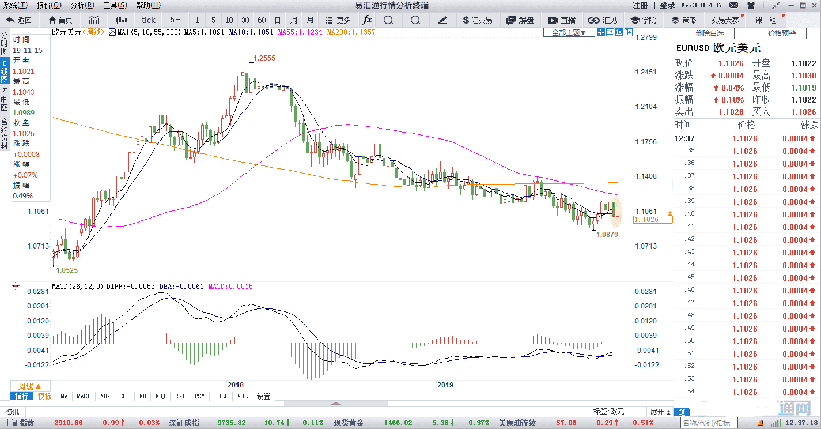Click the 删除自选 button
Screen dimensions: 821x429
click(x=709, y=33)
